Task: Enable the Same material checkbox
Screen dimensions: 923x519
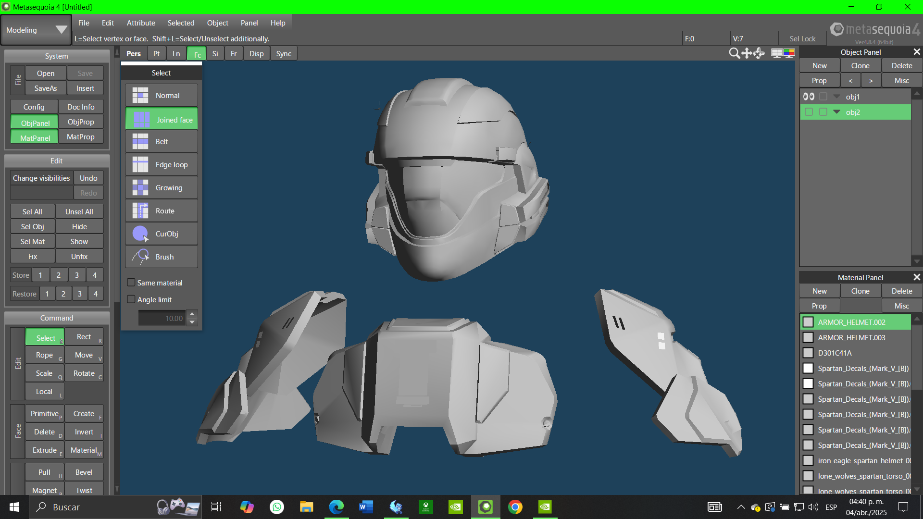Action: coord(131,283)
